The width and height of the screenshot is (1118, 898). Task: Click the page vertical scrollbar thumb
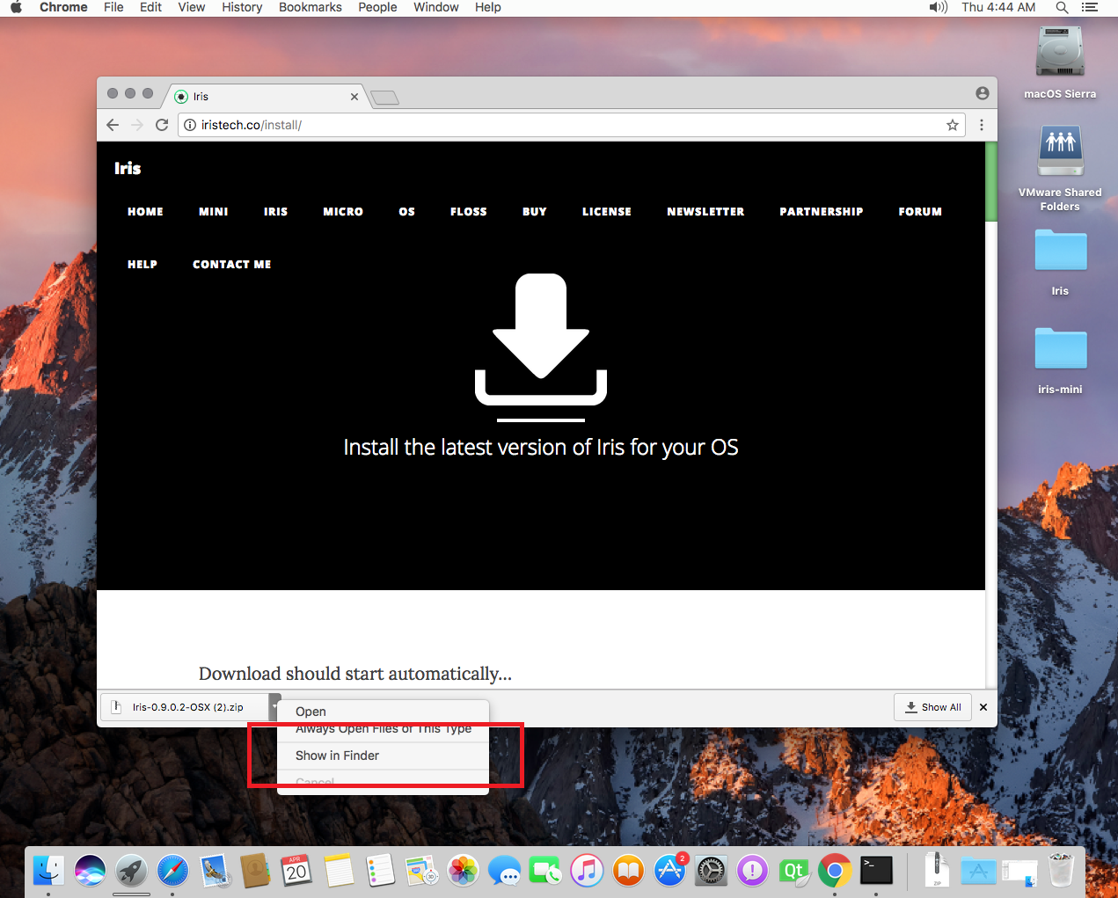click(991, 181)
